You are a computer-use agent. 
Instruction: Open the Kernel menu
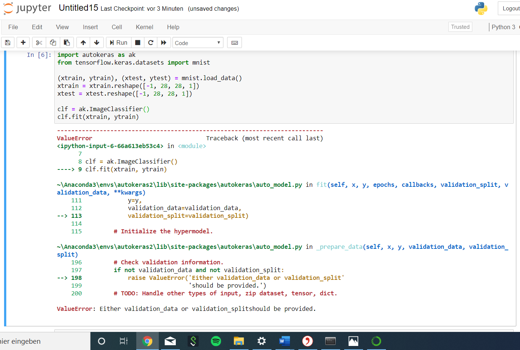pos(144,27)
